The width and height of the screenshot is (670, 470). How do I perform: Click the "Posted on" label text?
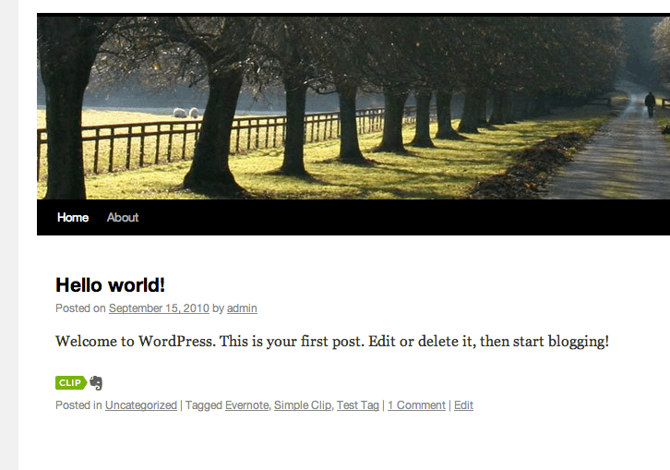80,308
